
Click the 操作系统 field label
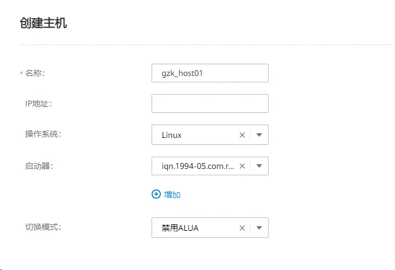39,134
